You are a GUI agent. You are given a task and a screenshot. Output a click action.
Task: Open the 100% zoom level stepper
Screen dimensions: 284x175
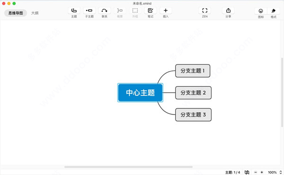tap(281, 172)
